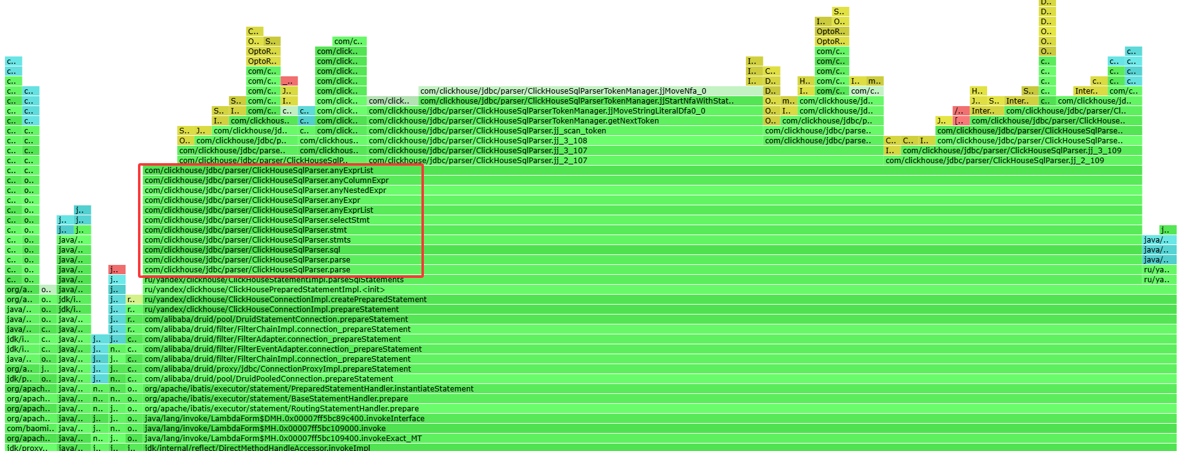Click the ClickHouseSqlParser.stmts frame

247,240
